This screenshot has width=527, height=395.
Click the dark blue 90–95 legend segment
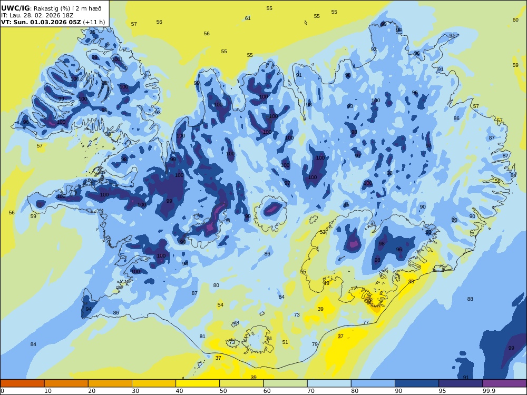pyautogui.click(x=417, y=383)
